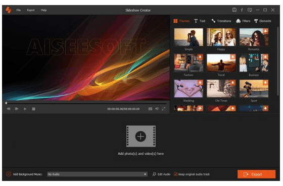Open the Facebook share icon
Image resolution: width=283 pixels, height=186 pixels.
(242, 10)
